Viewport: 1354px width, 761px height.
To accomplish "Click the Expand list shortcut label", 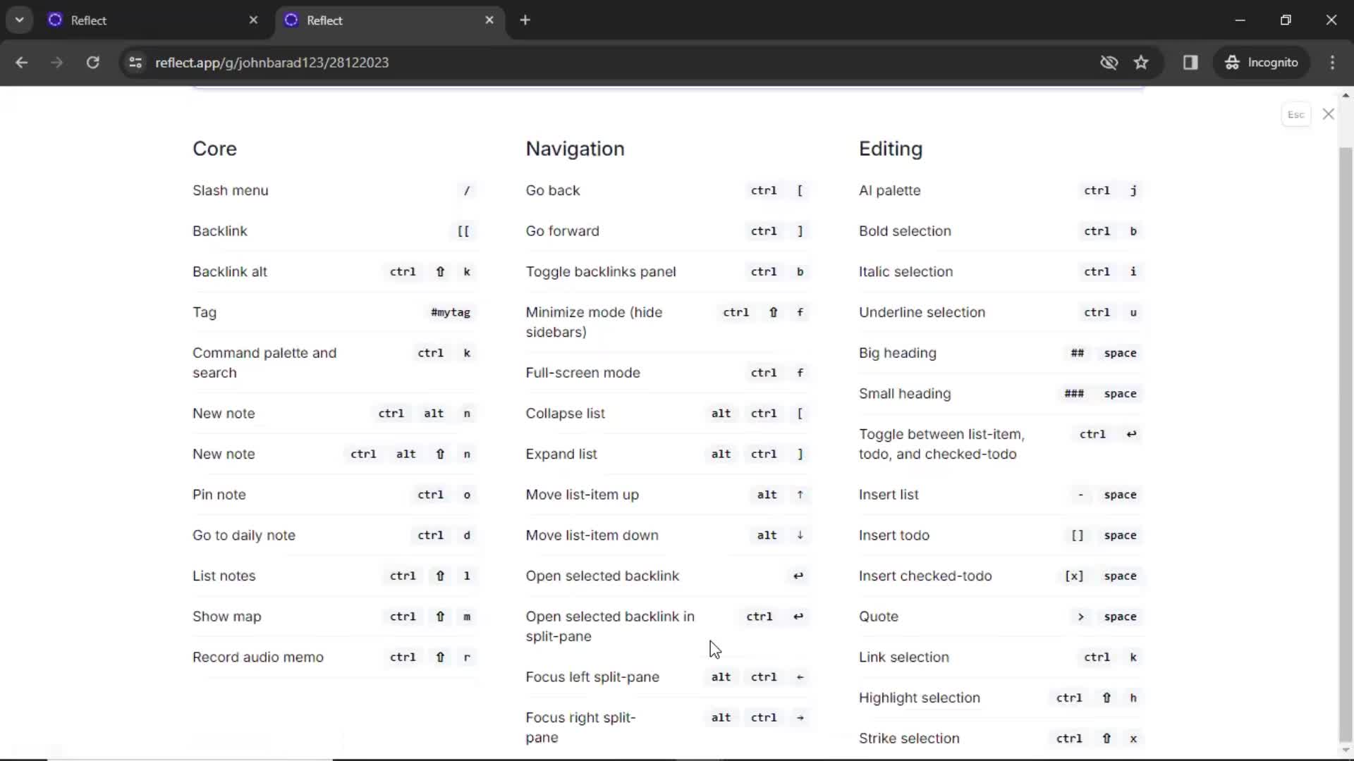I will [x=561, y=454].
